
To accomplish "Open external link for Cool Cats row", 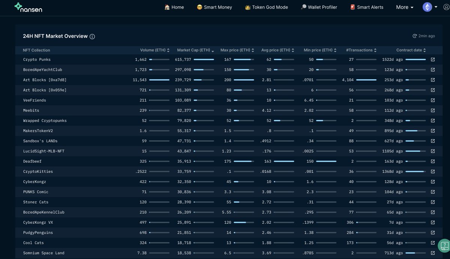I will [x=433, y=242].
